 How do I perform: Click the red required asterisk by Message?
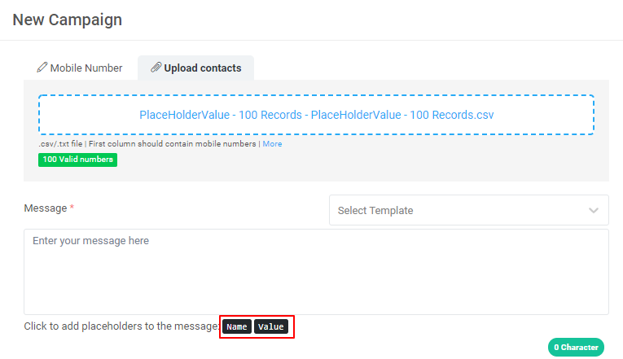[72, 208]
